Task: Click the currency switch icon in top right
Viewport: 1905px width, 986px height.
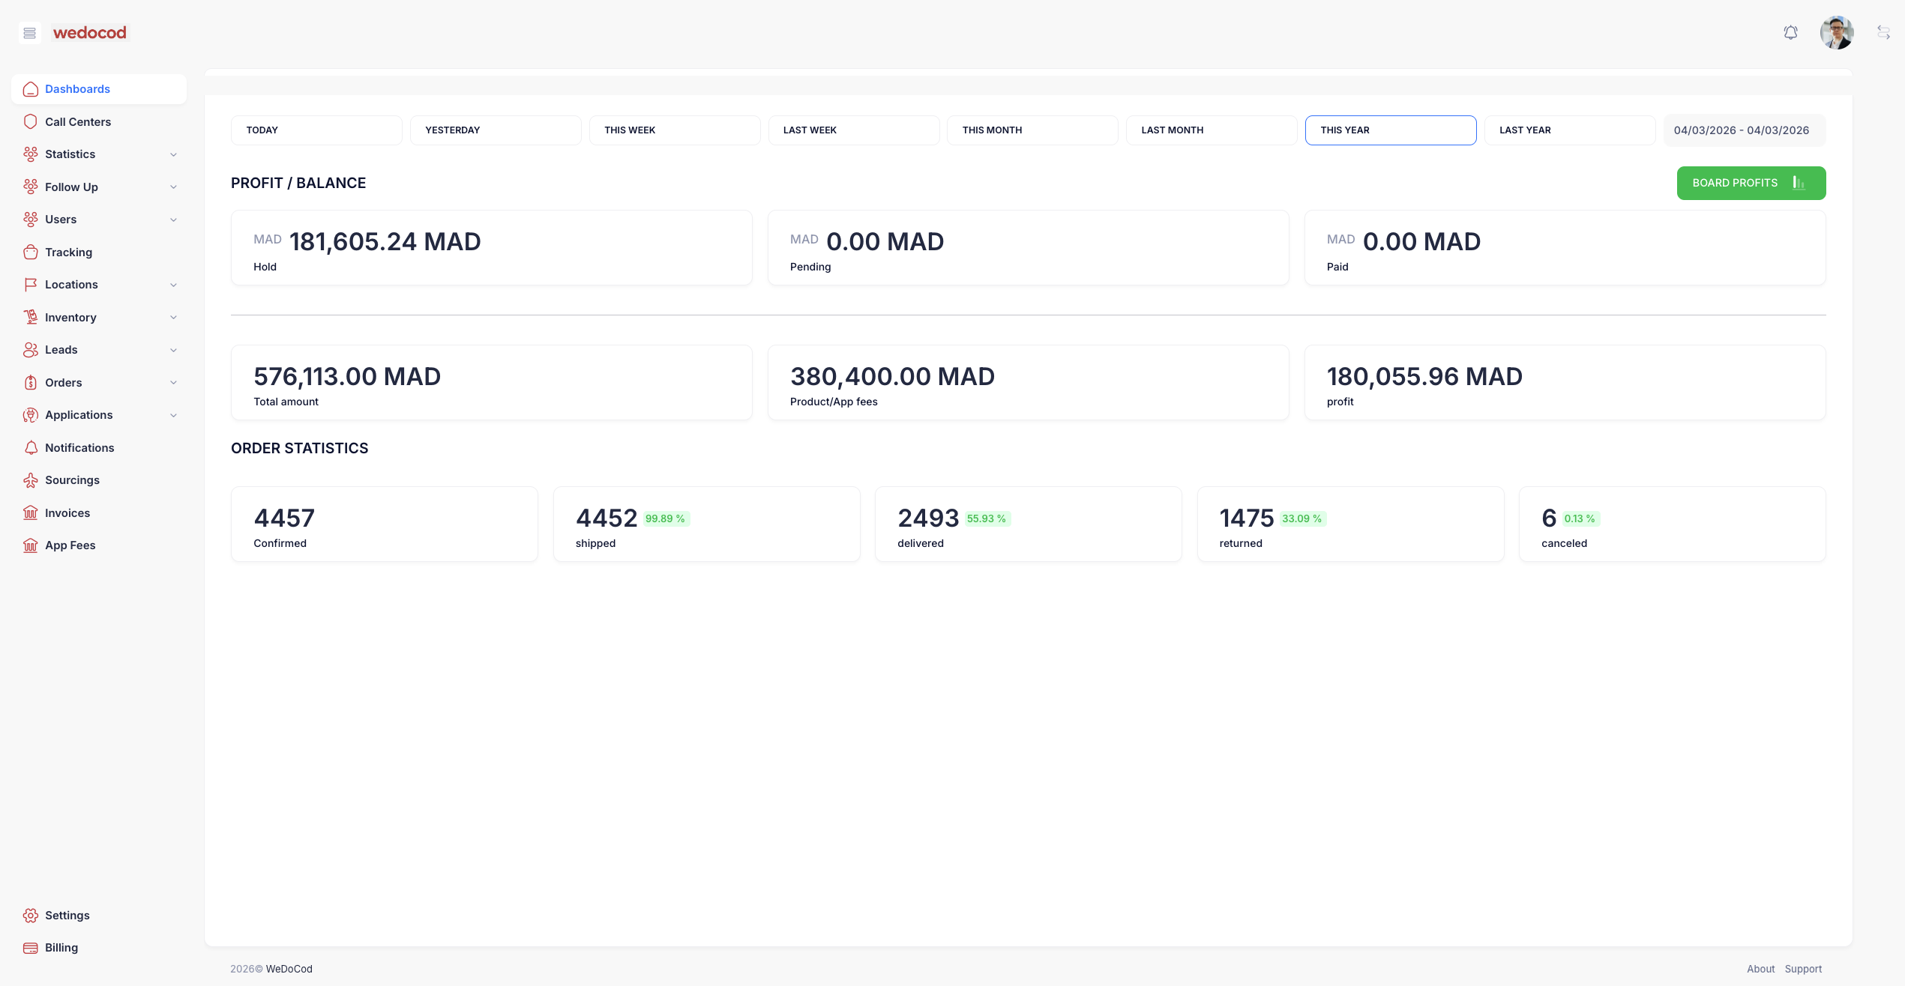Action: [x=1883, y=32]
